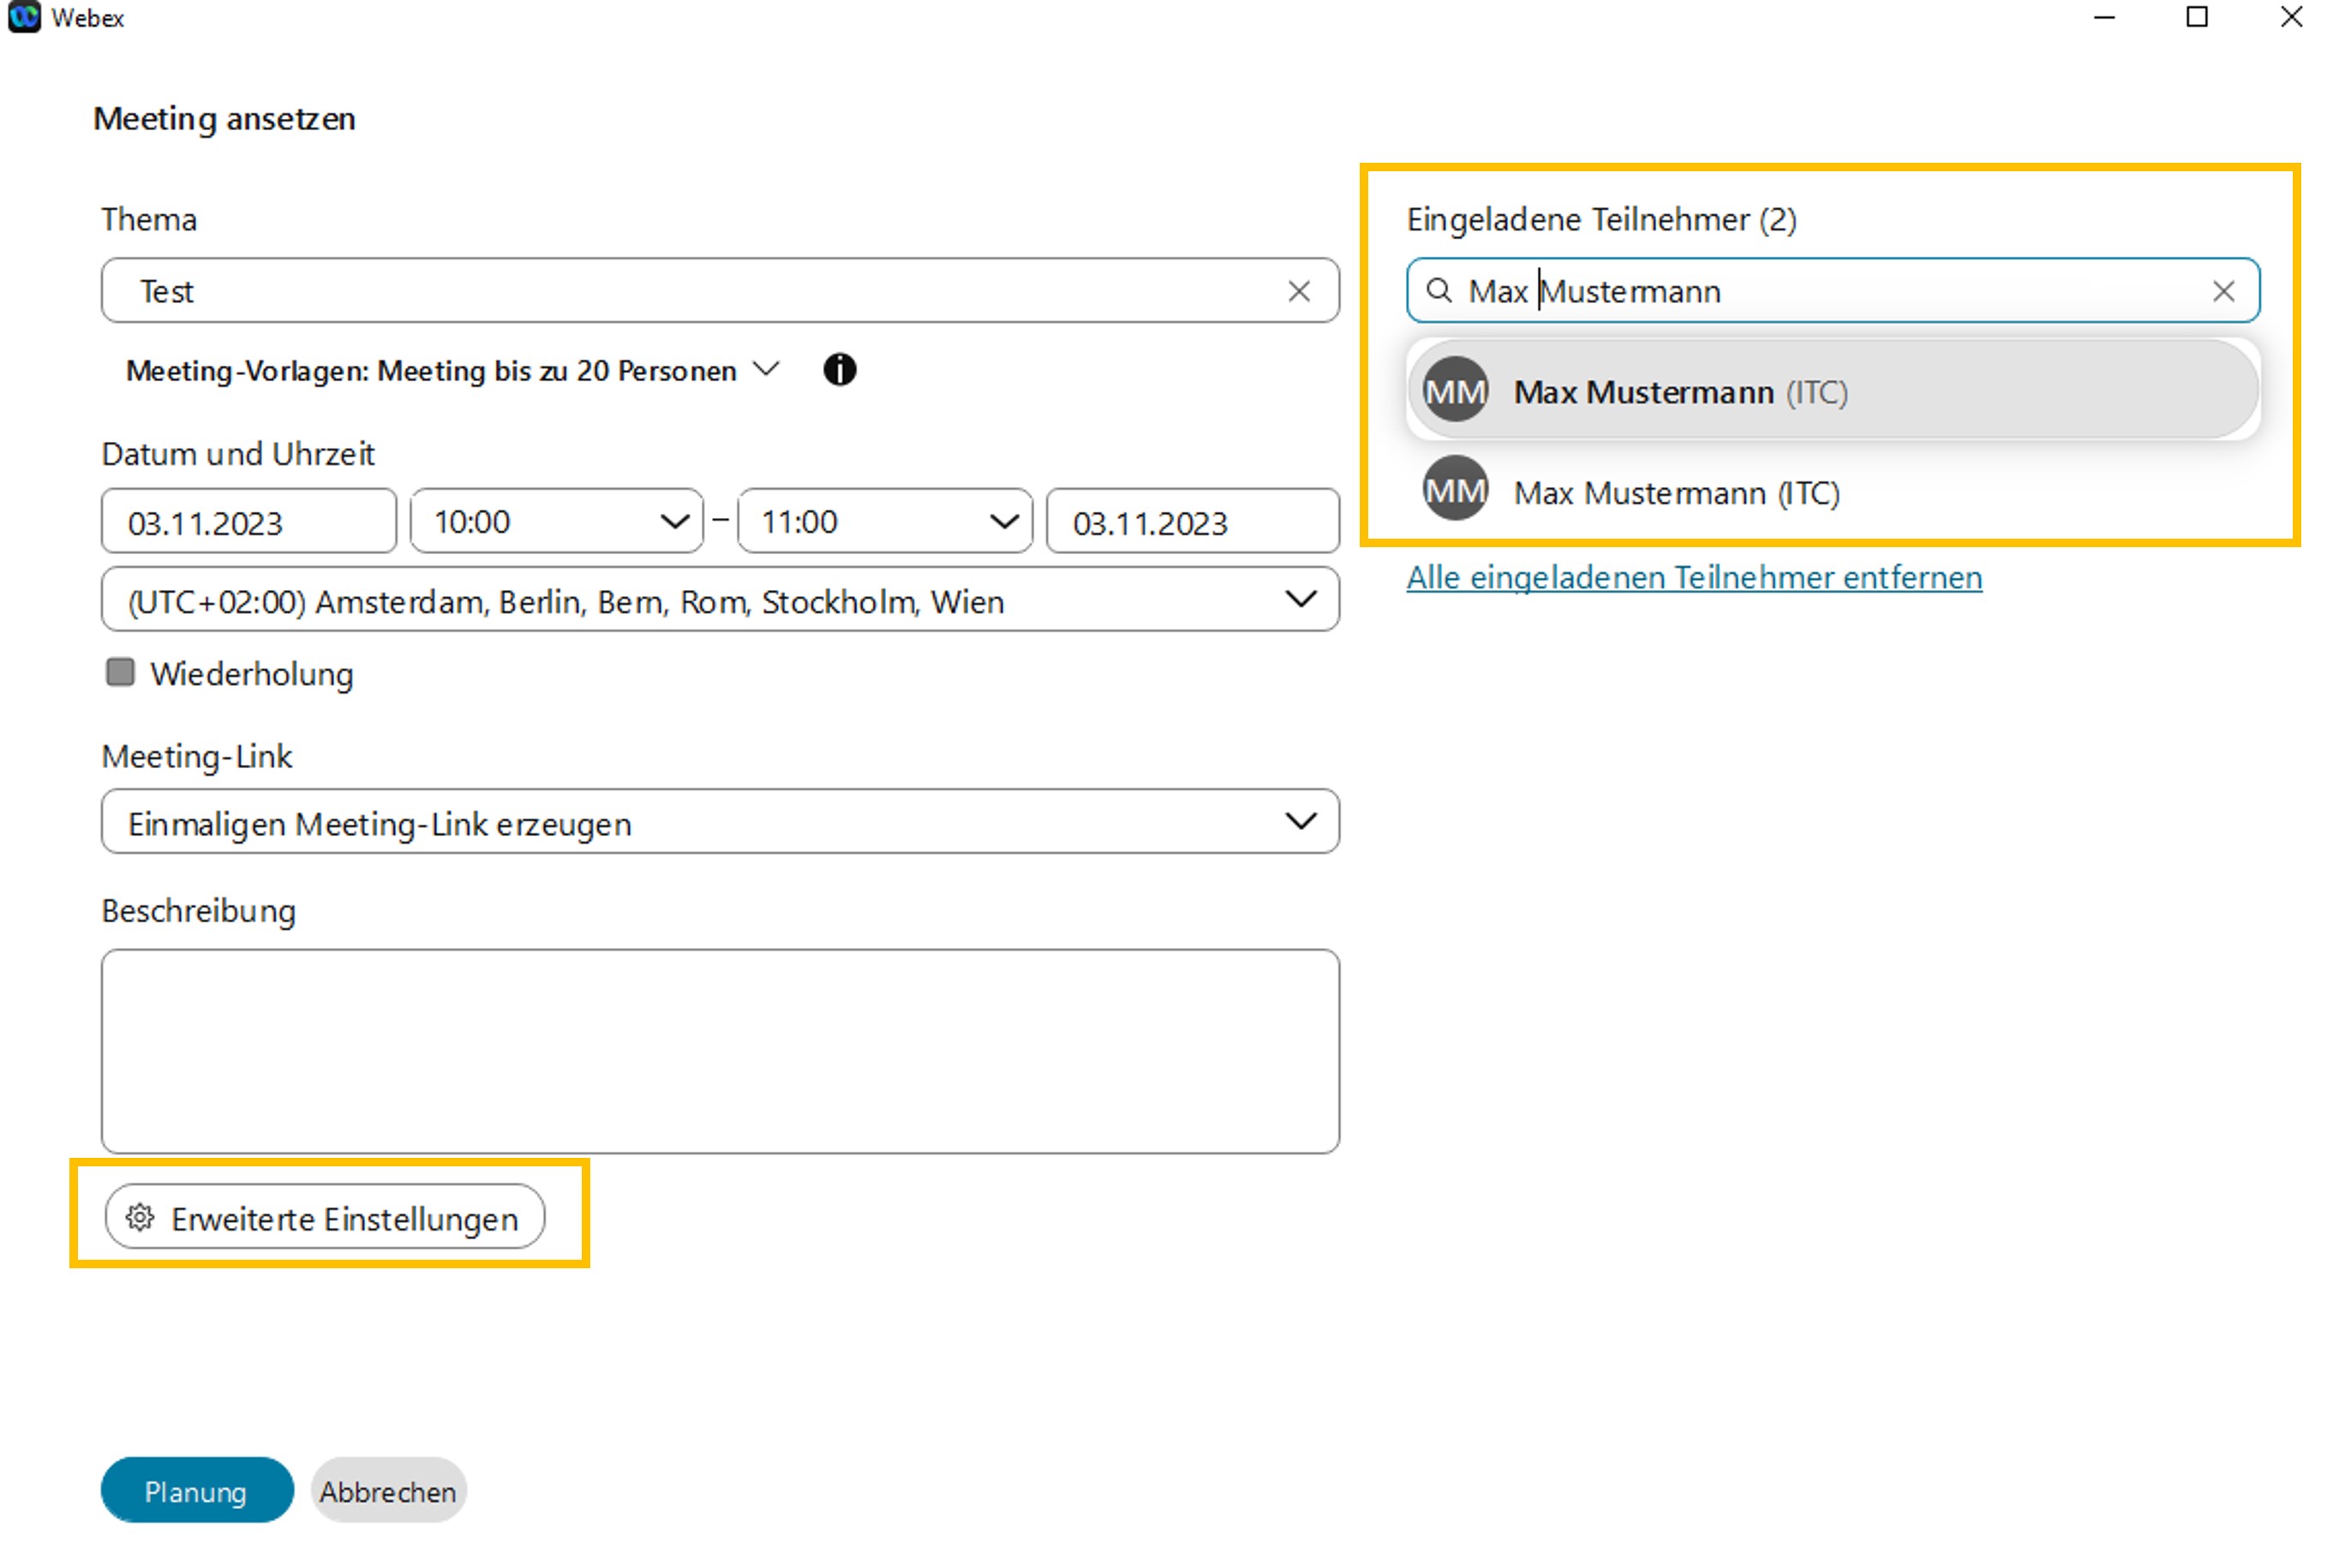
Task: Select highlighted Max Mustermann (ITC) suggestion
Action: (1681, 392)
